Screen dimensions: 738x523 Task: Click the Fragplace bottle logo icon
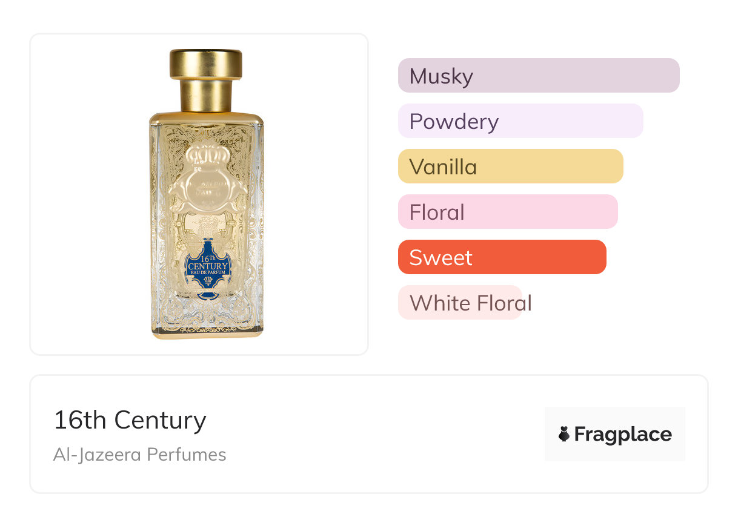click(x=564, y=434)
